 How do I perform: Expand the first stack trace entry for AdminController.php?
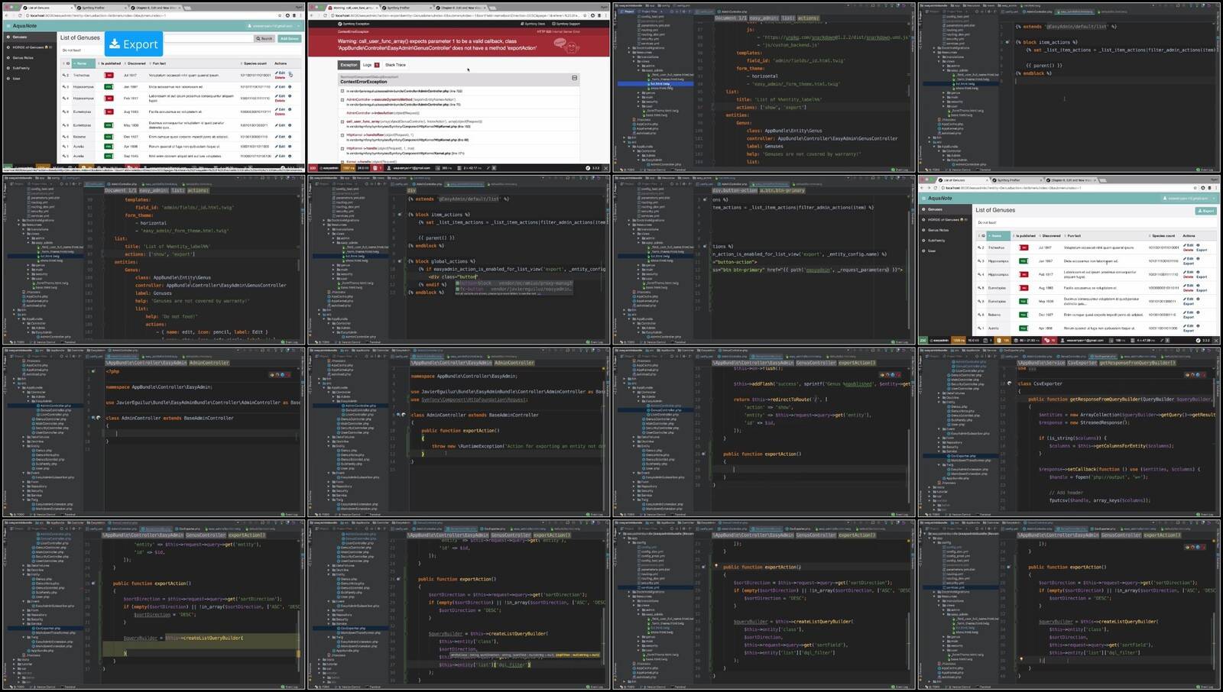[x=342, y=91]
